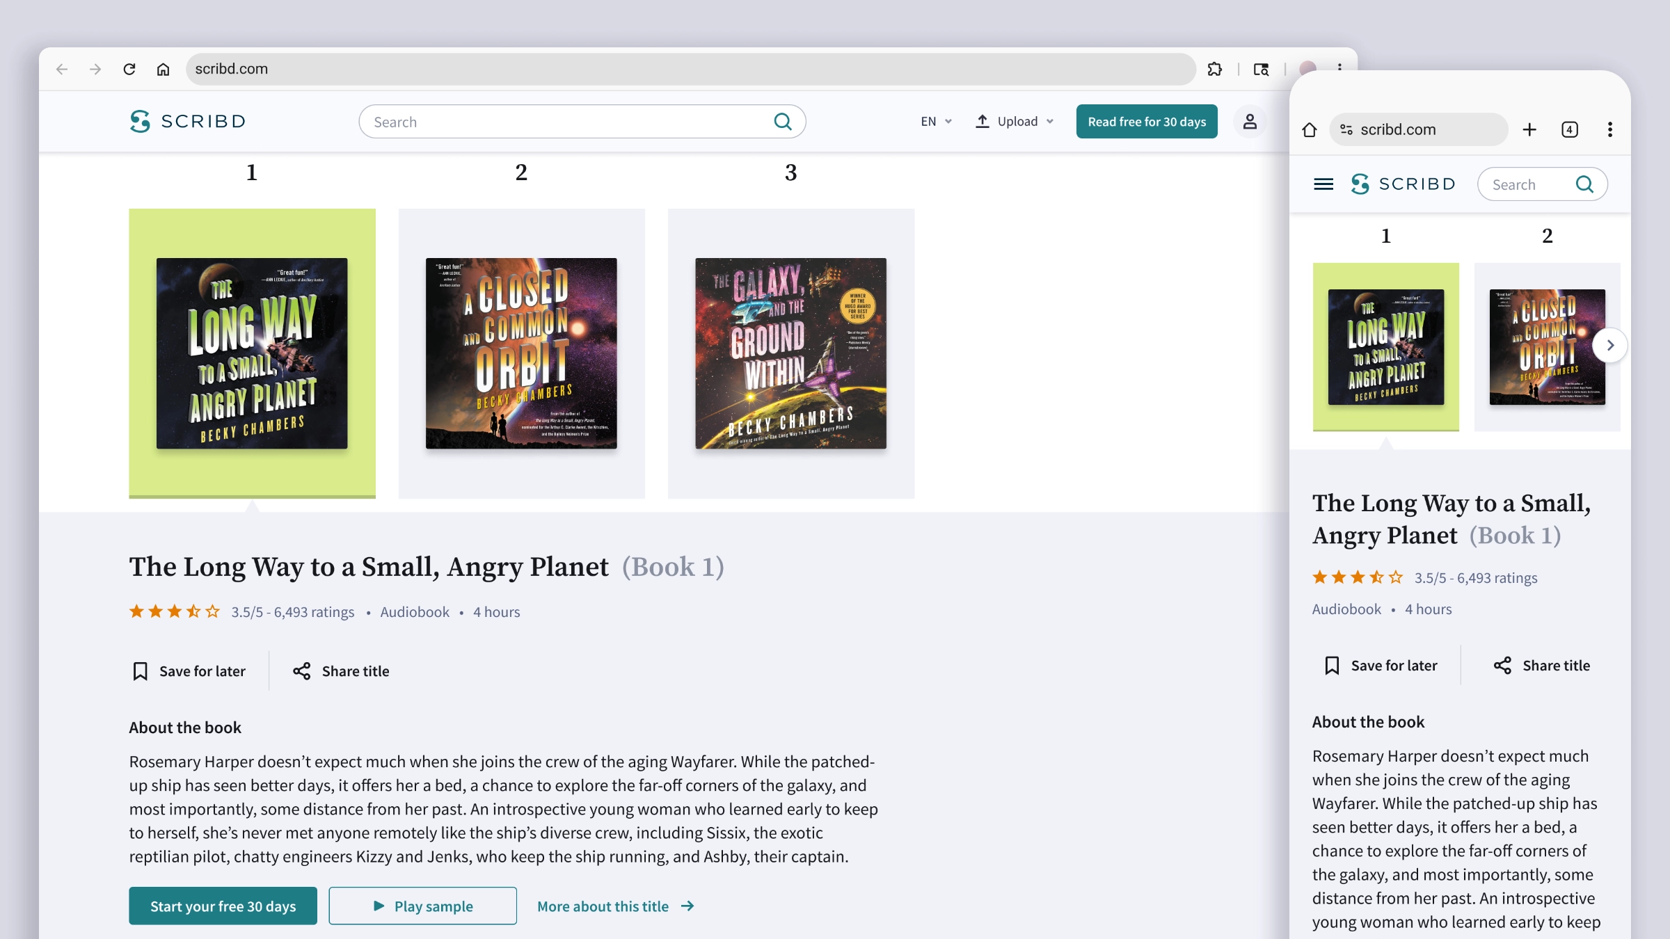Open the desktop browser three-dot menu

(1339, 67)
